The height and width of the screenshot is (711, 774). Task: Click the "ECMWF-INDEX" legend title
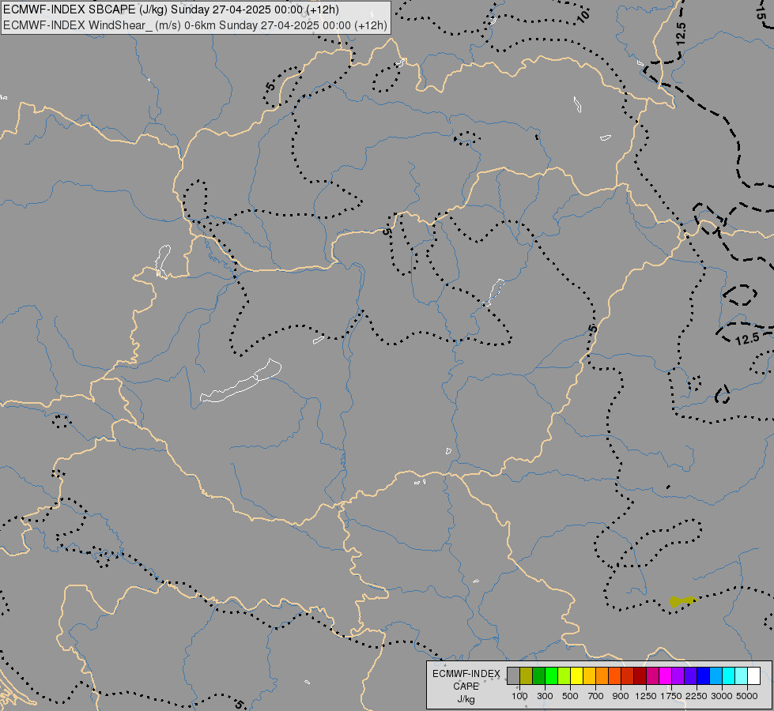[466, 674]
